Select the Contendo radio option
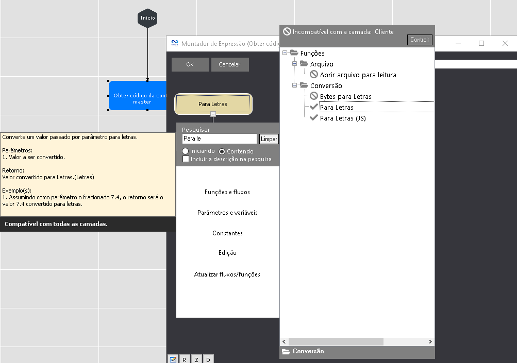517x363 pixels. pyautogui.click(x=222, y=151)
